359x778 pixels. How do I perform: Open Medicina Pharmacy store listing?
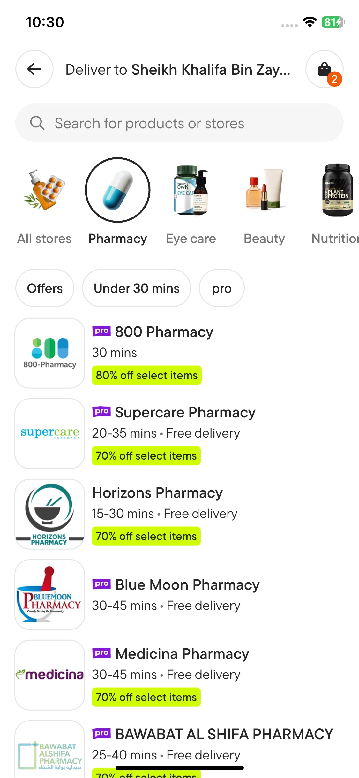click(182, 654)
